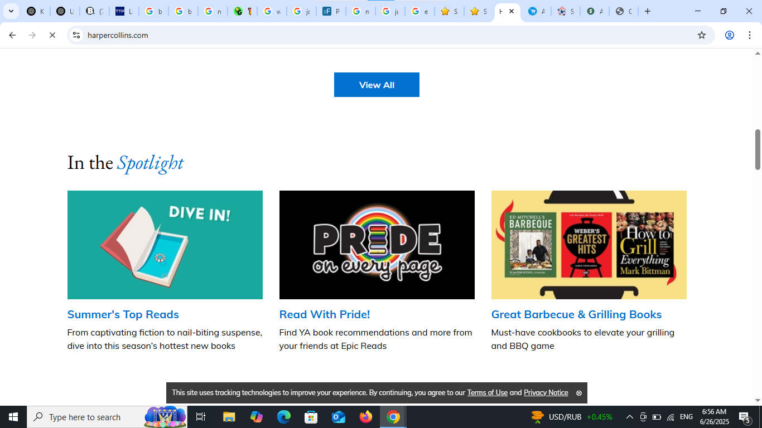Open Chrome's three-dot menu
This screenshot has height=428, width=762.
(x=750, y=35)
